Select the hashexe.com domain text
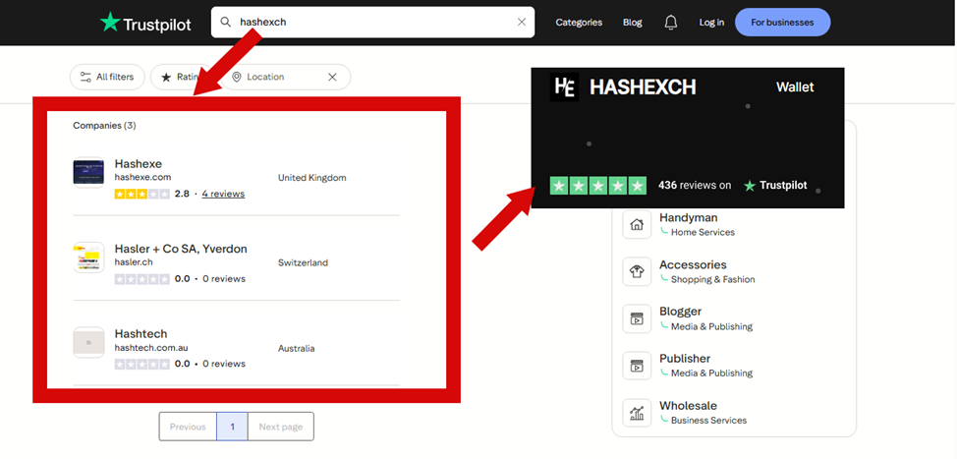957x459 pixels. click(142, 177)
